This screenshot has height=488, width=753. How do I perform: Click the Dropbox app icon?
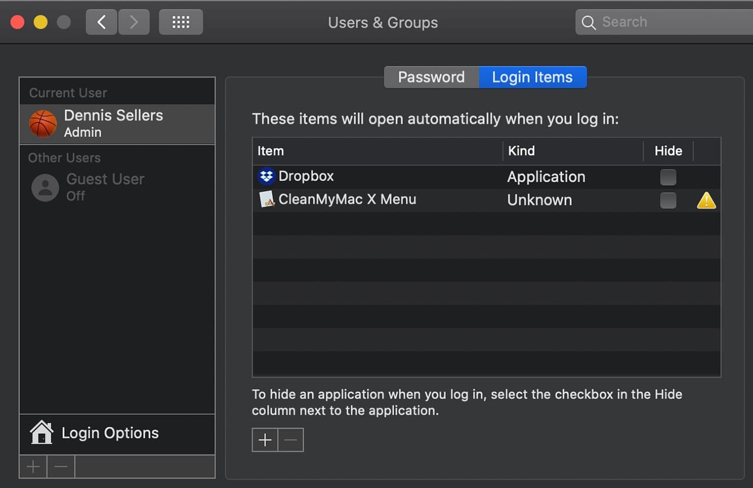266,176
